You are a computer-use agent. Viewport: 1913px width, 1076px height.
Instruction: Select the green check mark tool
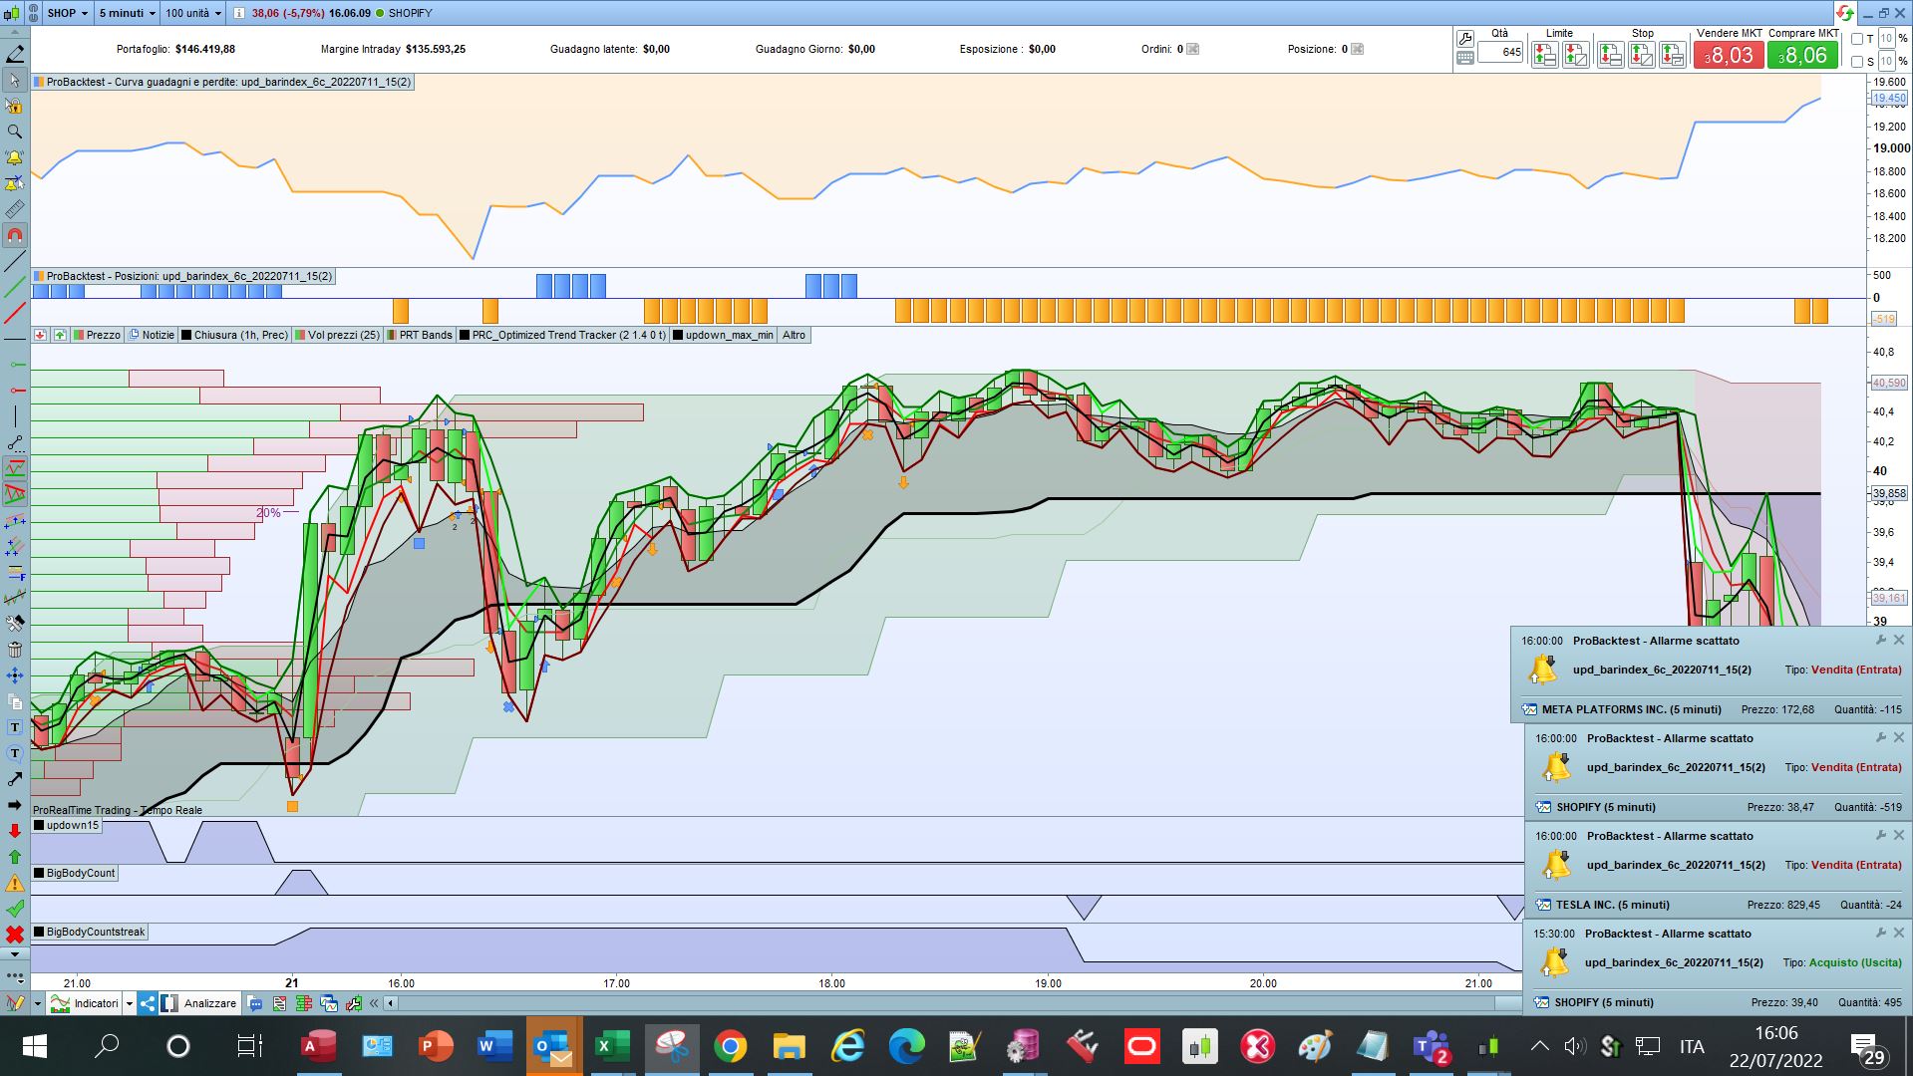click(15, 909)
